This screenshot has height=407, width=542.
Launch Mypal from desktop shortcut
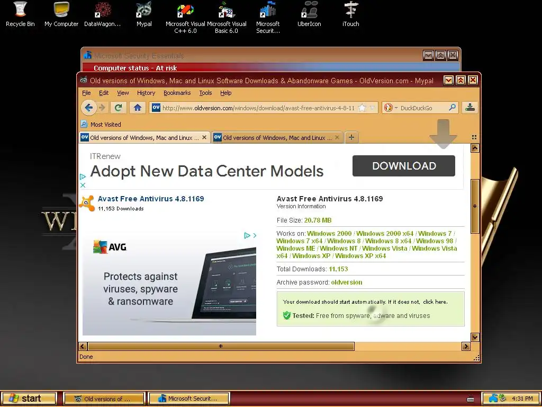tap(144, 14)
